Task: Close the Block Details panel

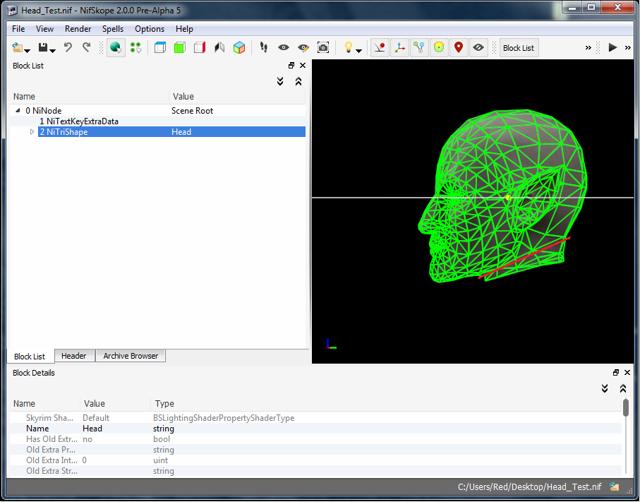Action: (x=627, y=373)
